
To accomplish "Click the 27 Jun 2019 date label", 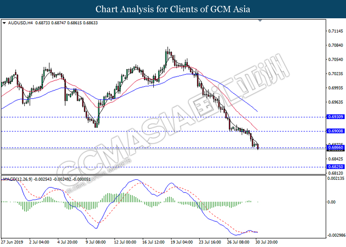I will point(12,242).
